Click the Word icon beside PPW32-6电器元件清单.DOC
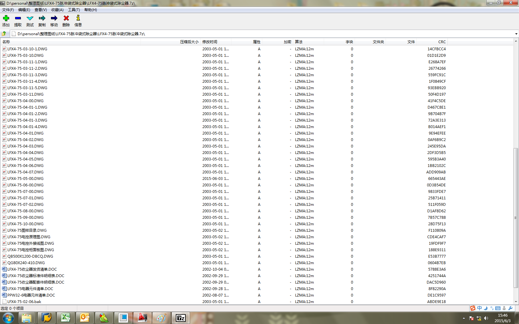Viewport: 519px width, 324px height. (x=4, y=295)
